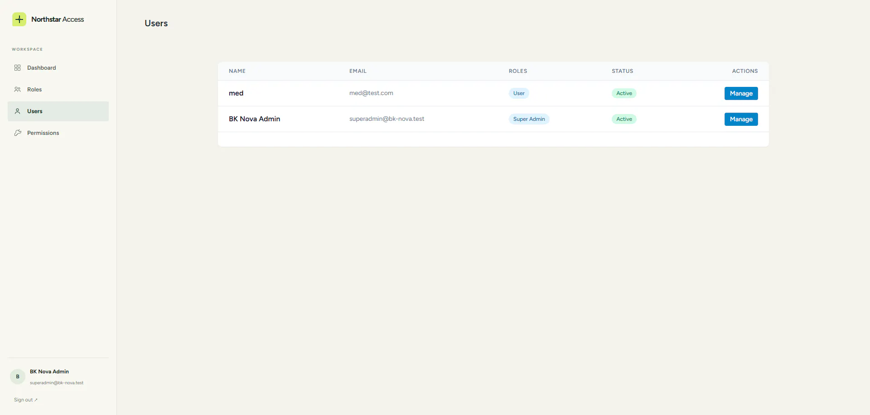Click the Dashboard grid icon
Screen dimensions: 870x415
click(18, 68)
